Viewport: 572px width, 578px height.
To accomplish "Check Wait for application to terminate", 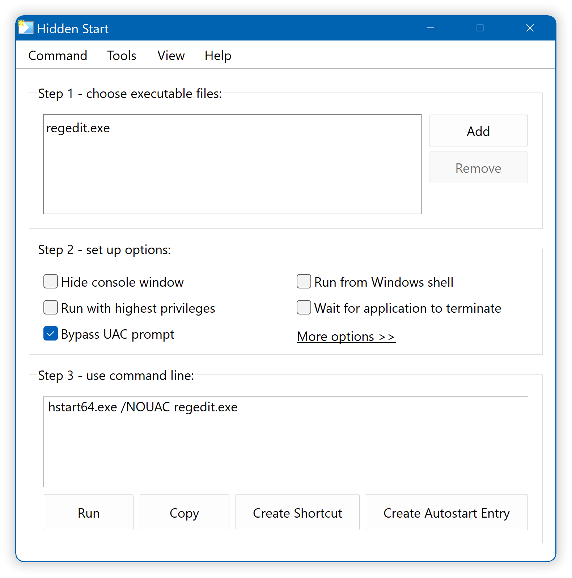I will (304, 308).
